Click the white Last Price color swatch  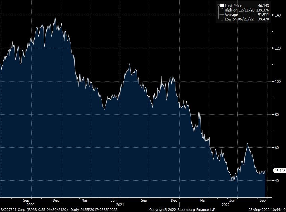[222, 6]
